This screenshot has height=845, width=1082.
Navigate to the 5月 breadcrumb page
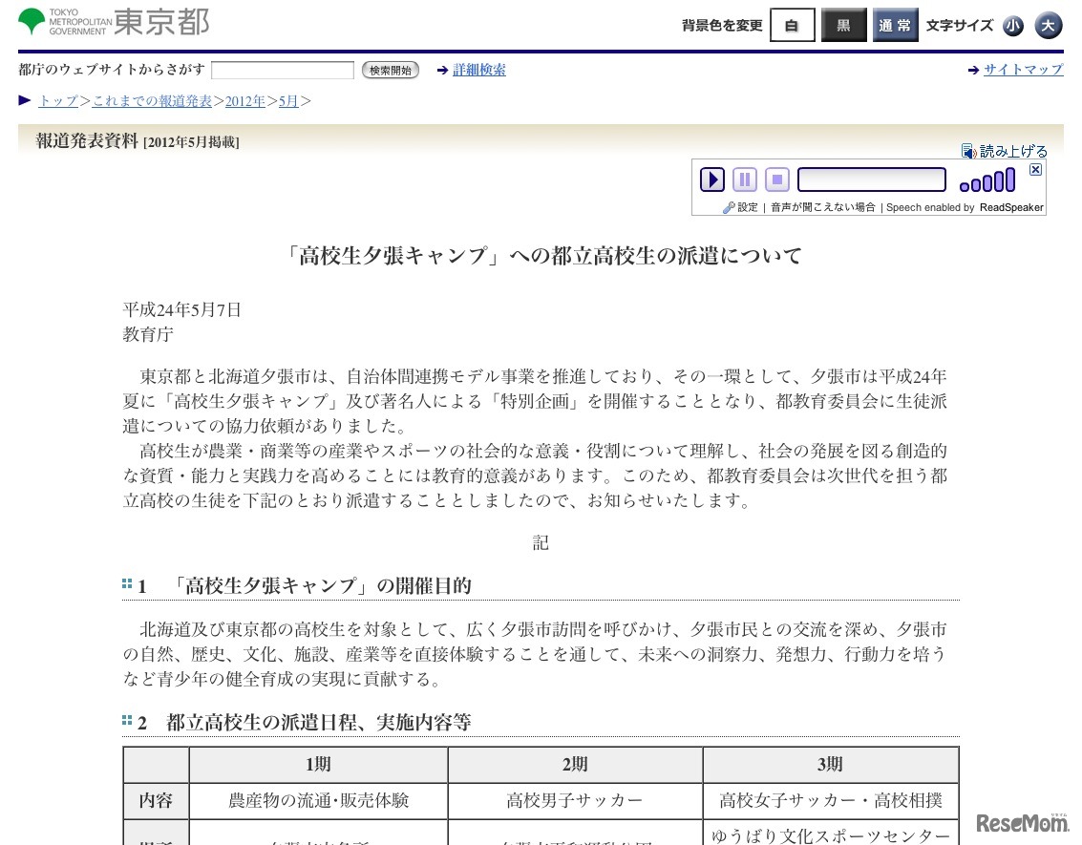[288, 101]
